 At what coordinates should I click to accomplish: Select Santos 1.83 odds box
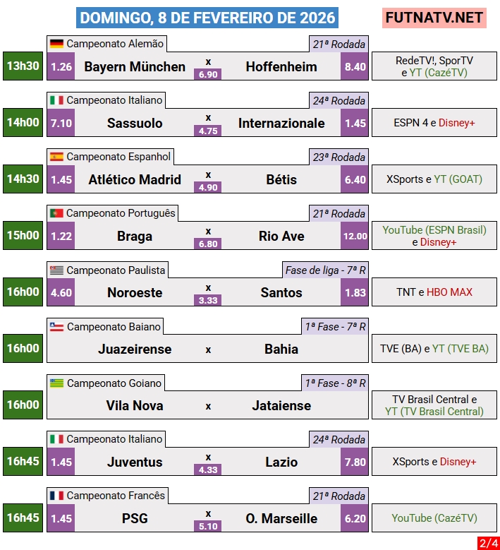[x=355, y=293]
